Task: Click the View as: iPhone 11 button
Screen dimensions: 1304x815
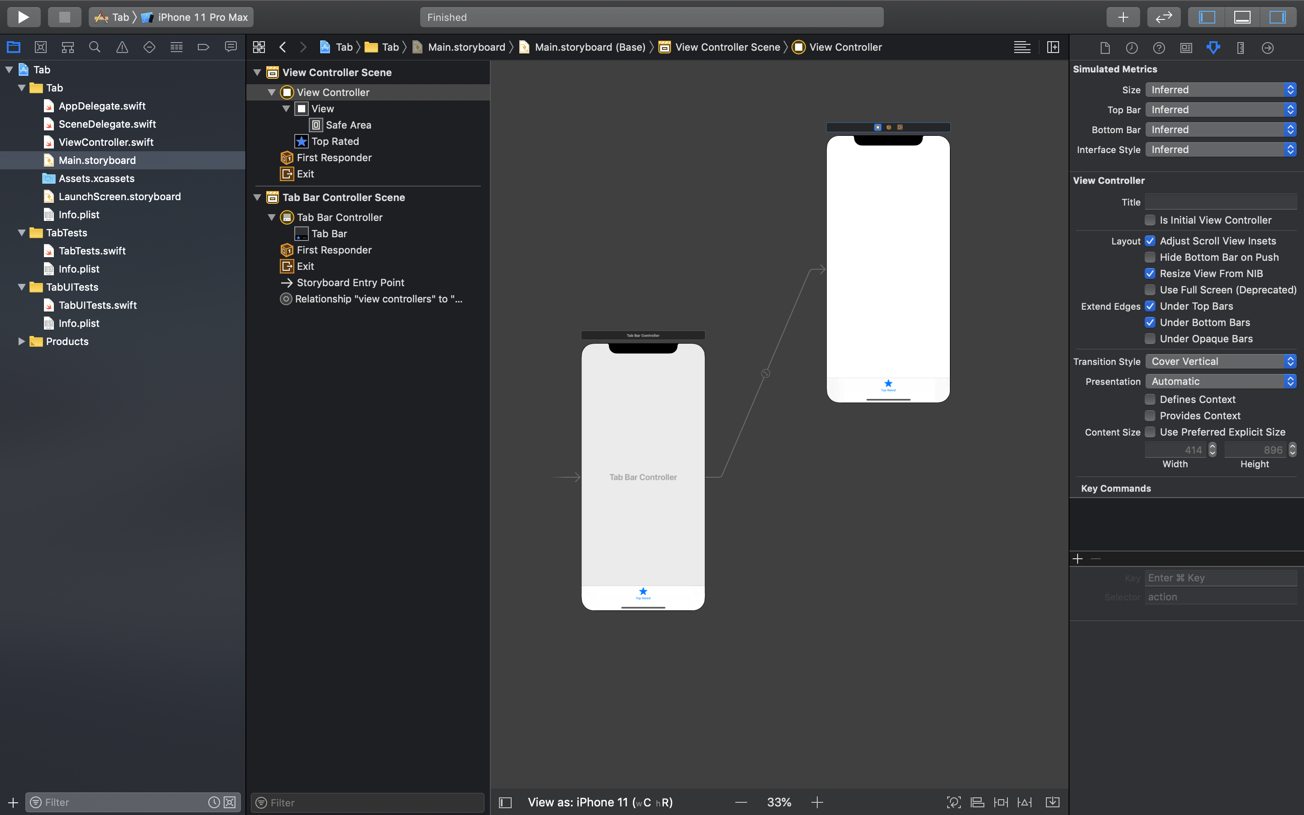Action: [x=600, y=802]
